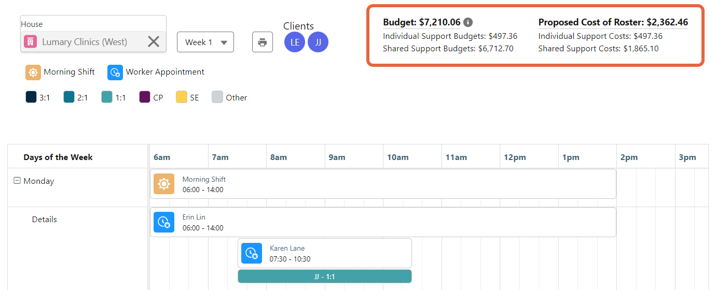Select the LE client avatar
This screenshot has height=290, width=716.
[295, 42]
